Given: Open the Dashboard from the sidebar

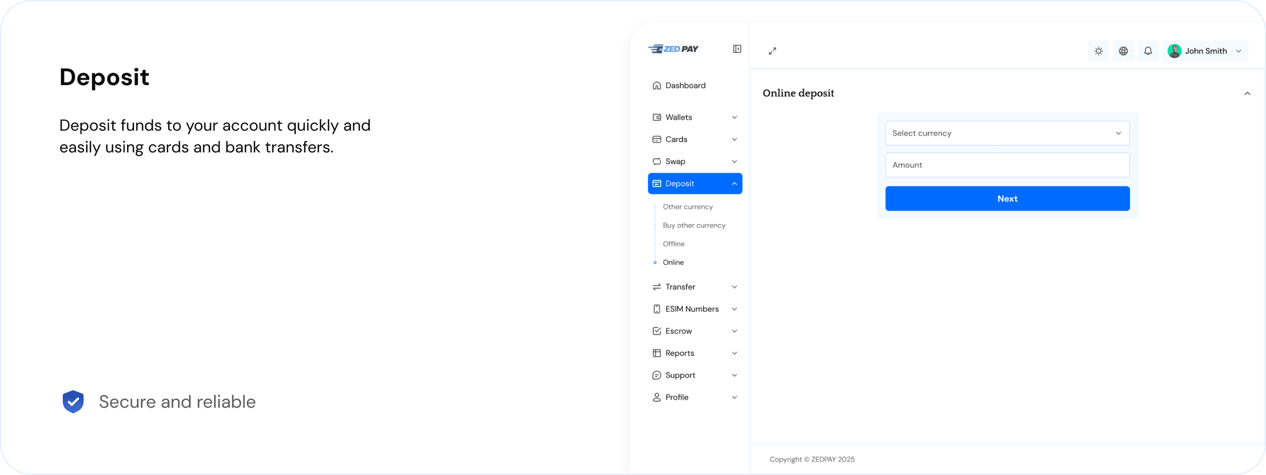Looking at the screenshot, I should point(685,85).
